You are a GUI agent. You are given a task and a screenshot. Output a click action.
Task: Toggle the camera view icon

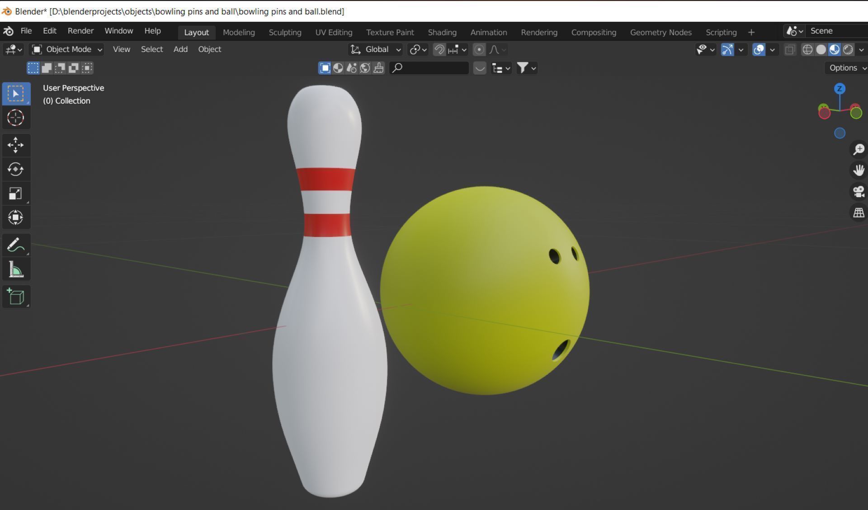[858, 192]
